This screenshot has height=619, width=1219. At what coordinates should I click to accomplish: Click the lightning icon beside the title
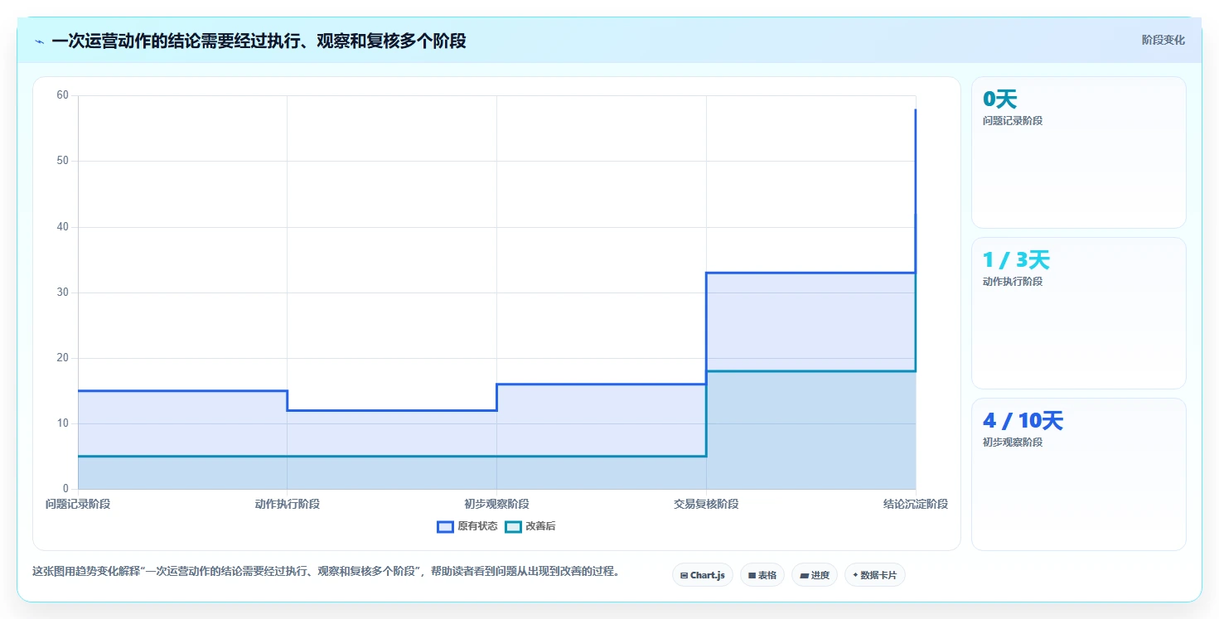(x=39, y=41)
